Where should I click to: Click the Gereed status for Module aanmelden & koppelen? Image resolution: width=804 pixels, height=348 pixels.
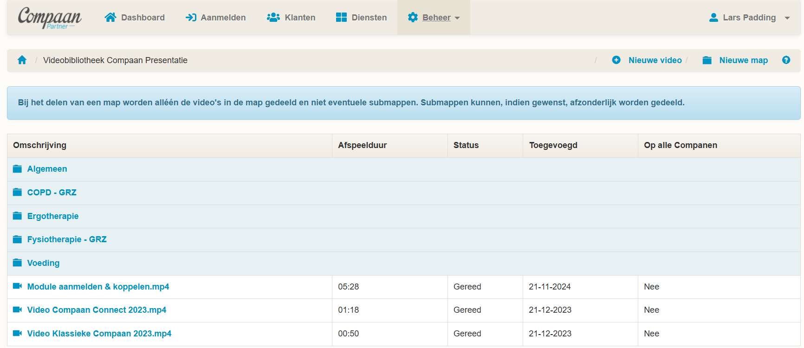pyautogui.click(x=467, y=287)
